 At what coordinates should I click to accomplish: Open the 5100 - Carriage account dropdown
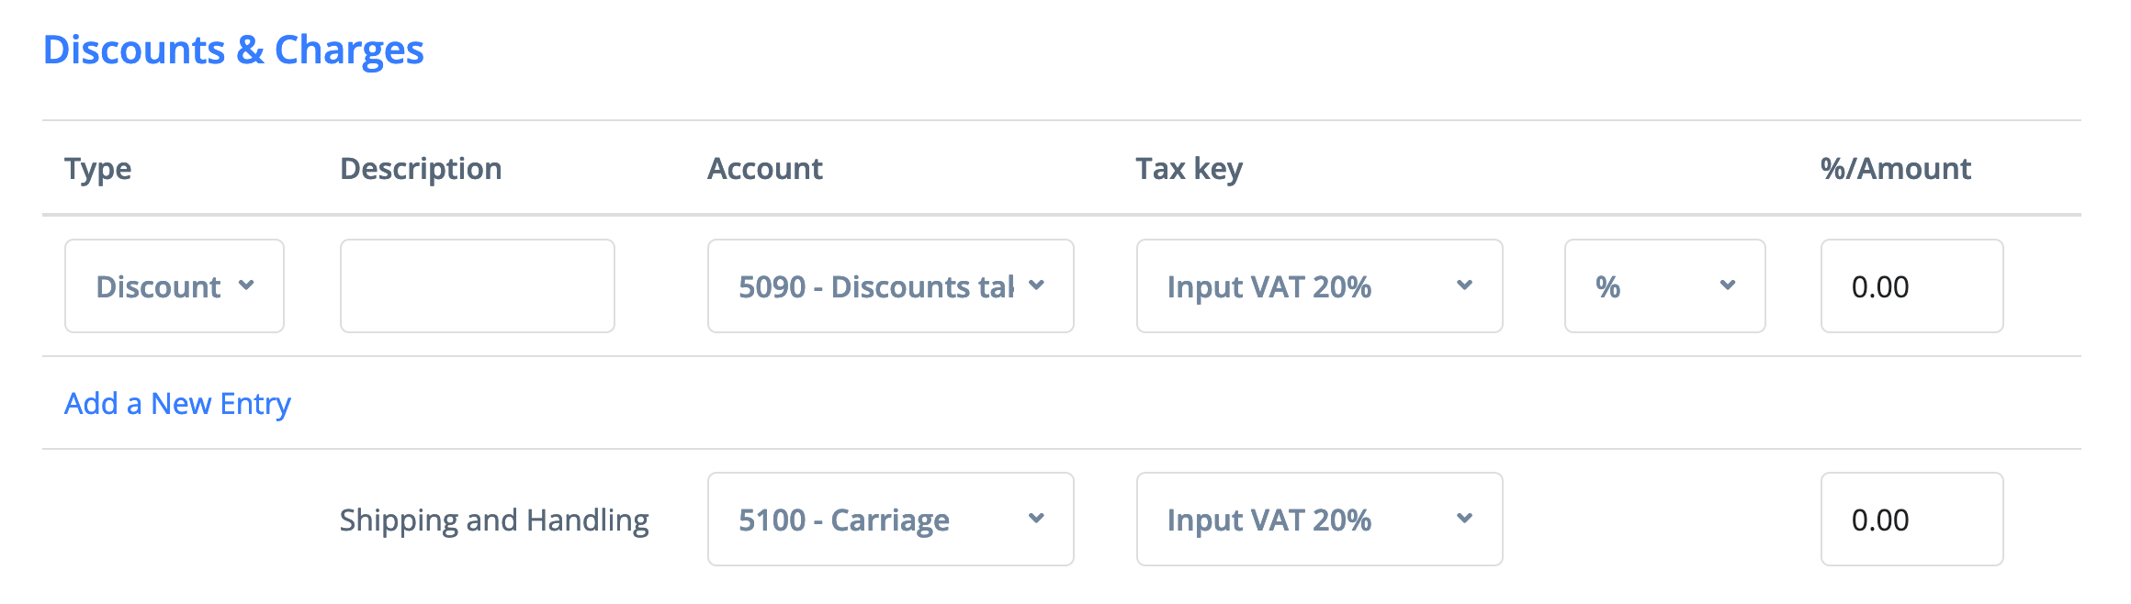tap(890, 520)
